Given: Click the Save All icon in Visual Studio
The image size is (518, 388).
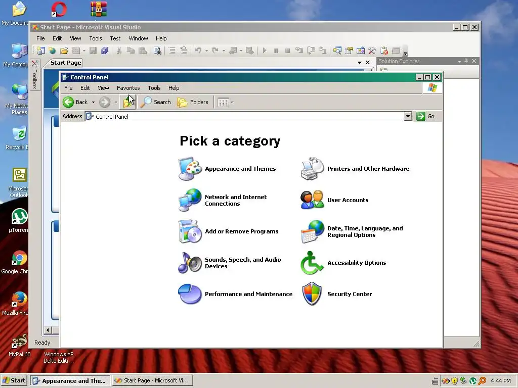Looking at the screenshot, I should coord(105,51).
